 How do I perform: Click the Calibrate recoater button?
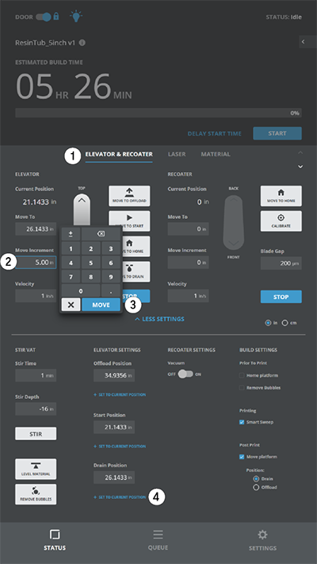point(281,221)
